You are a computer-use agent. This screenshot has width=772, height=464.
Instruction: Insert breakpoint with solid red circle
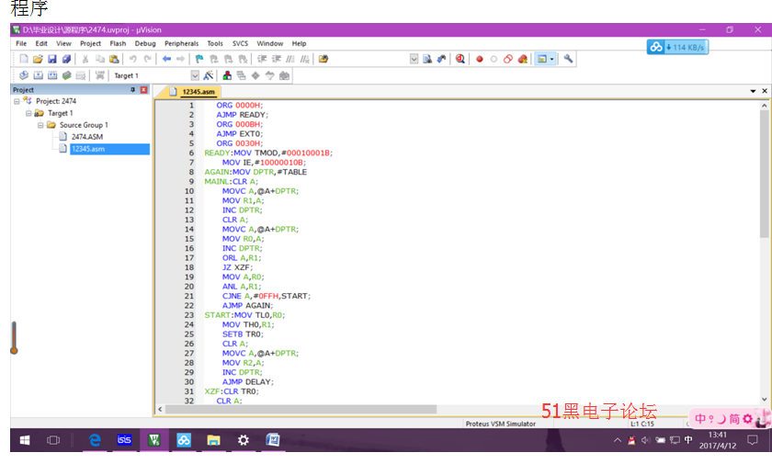point(479,59)
